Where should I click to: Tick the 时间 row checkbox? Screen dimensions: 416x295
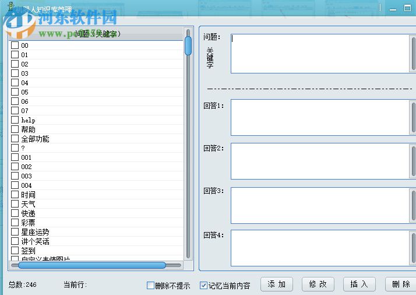point(15,195)
